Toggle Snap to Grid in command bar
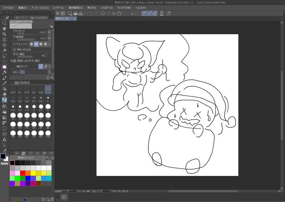Image resolution: width=285 pixels, height=202 pixels. coord(155,13)
